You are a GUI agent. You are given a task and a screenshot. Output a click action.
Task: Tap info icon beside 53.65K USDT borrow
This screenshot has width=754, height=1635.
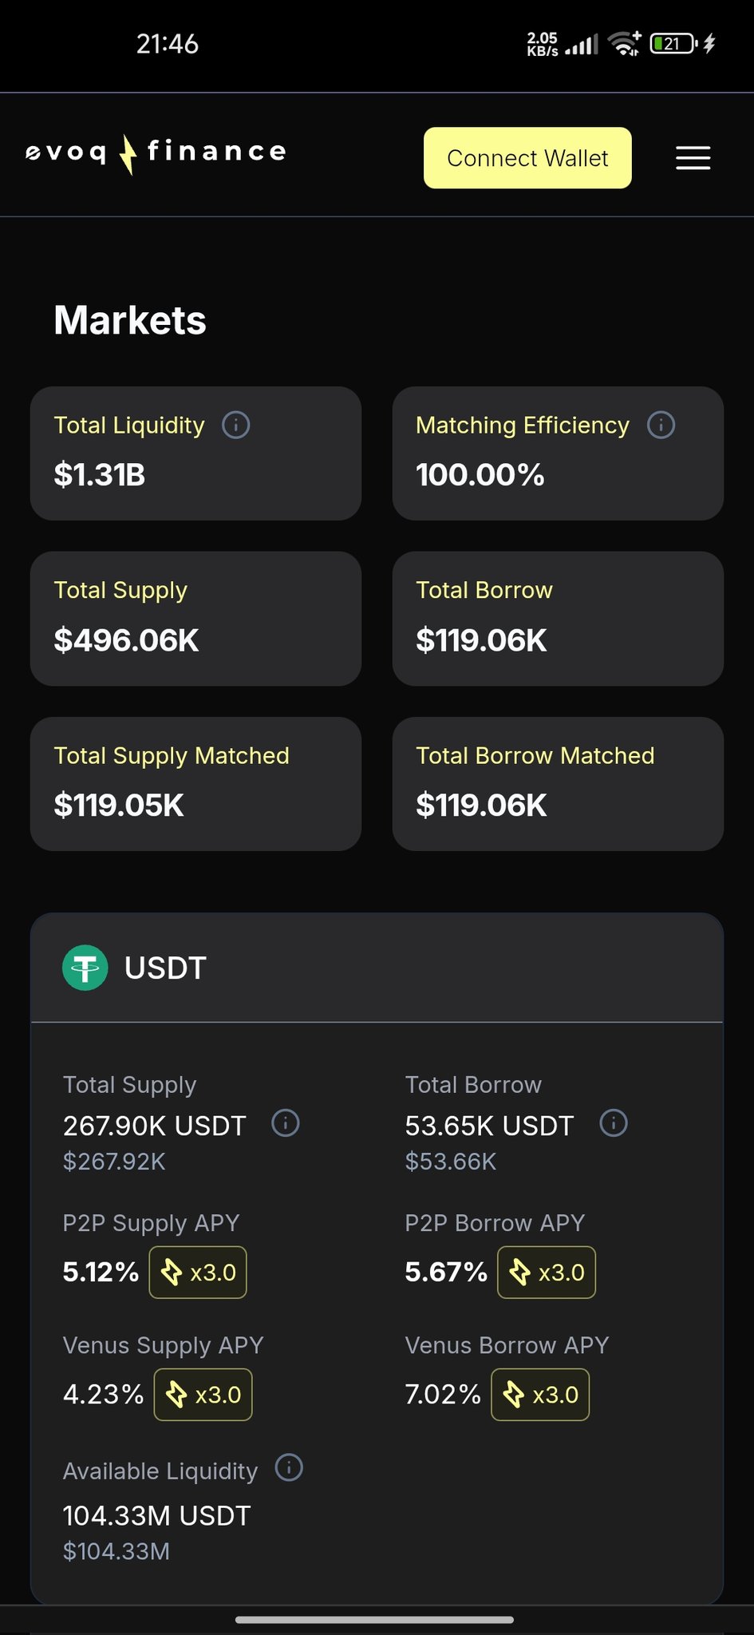click(614, 1123)
